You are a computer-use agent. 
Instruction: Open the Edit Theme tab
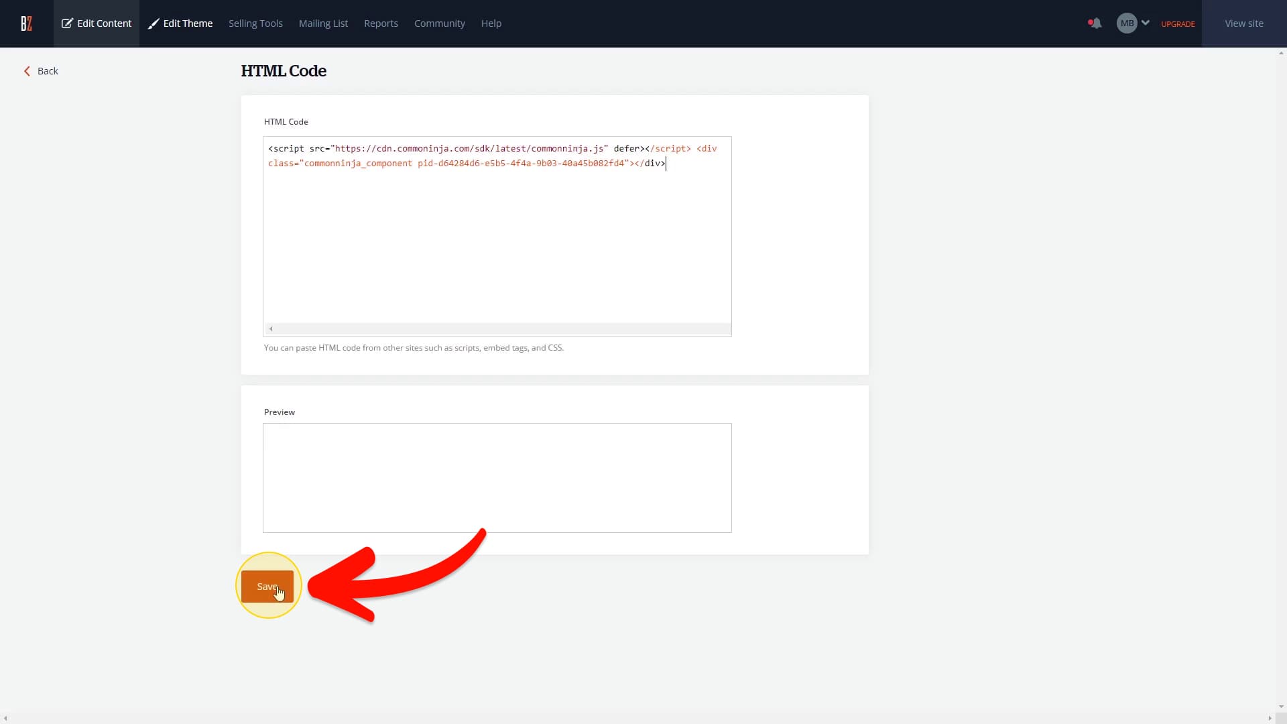[x=180, y=23]
